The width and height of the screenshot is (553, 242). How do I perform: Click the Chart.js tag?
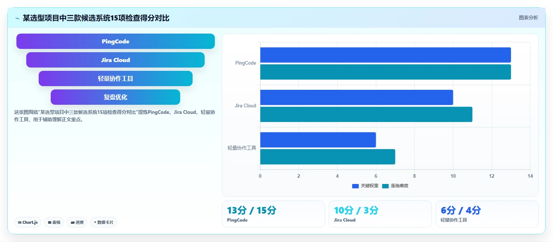tap(28, 222)
